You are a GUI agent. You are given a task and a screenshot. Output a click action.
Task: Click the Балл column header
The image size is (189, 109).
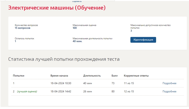(115, 76)
